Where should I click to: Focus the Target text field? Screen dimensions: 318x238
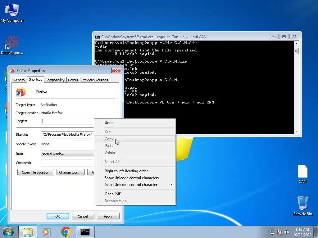[67, 121]
